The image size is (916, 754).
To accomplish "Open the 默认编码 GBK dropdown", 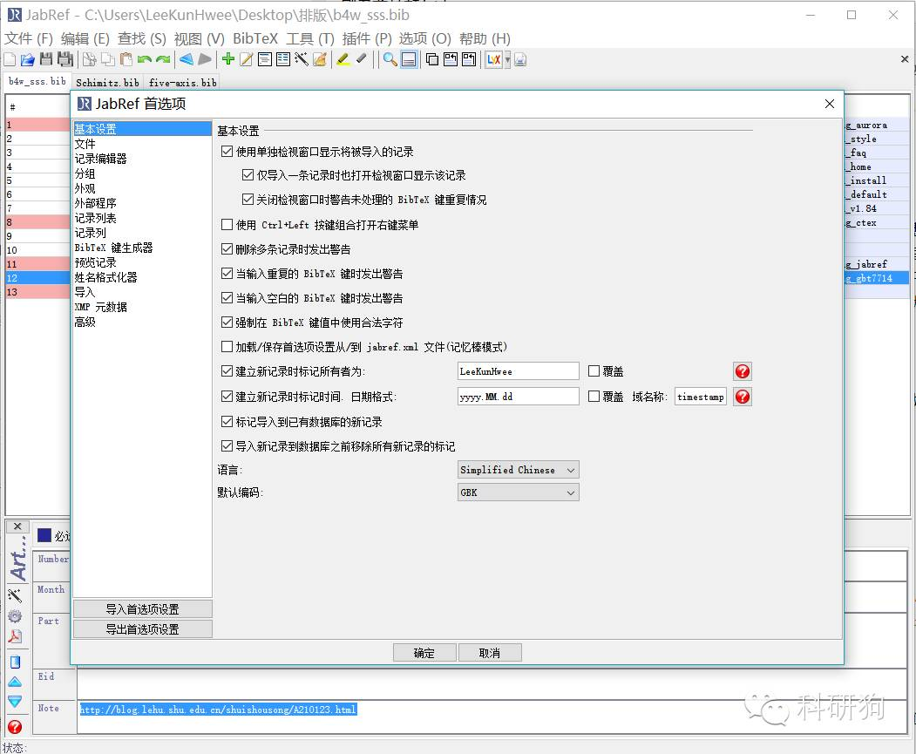I will coord(519,492).
